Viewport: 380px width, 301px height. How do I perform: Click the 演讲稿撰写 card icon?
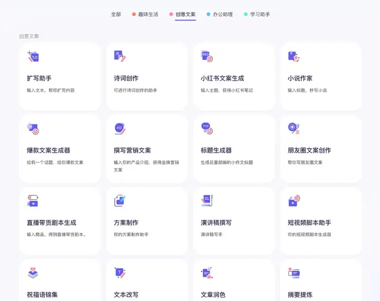[x=206, y=201]
